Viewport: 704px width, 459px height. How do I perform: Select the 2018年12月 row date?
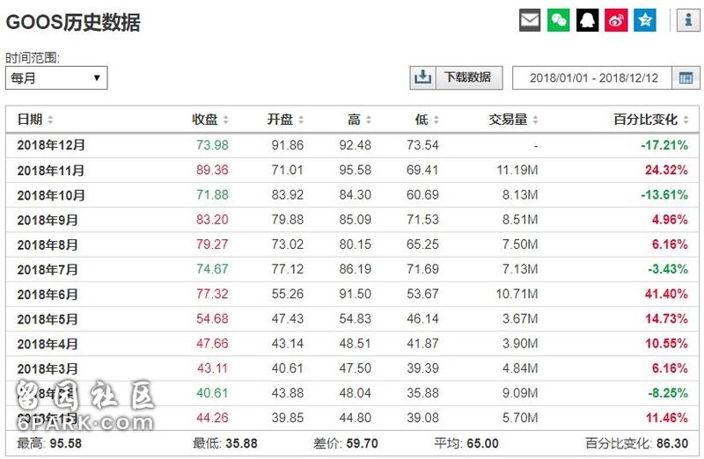pyautogui.click(x=51, y=145)
